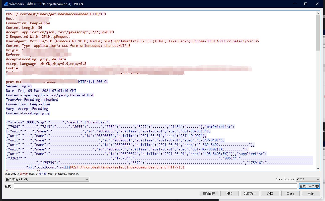325x201 pixels.
Task: Close the window with the title bar X
Action: pyautogui.click(x=317, y=4)
